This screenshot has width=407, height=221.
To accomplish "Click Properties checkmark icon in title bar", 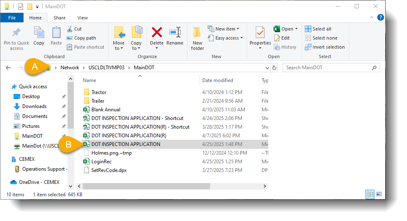I will point(21,7).
